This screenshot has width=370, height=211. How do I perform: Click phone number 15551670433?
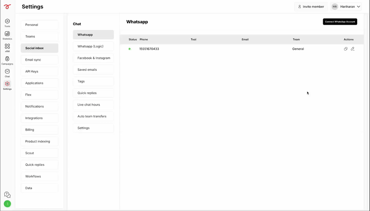[x=149, y=49]
